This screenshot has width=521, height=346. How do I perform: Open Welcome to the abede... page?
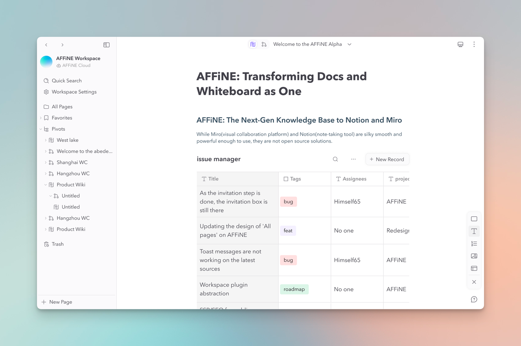point(85,151)
